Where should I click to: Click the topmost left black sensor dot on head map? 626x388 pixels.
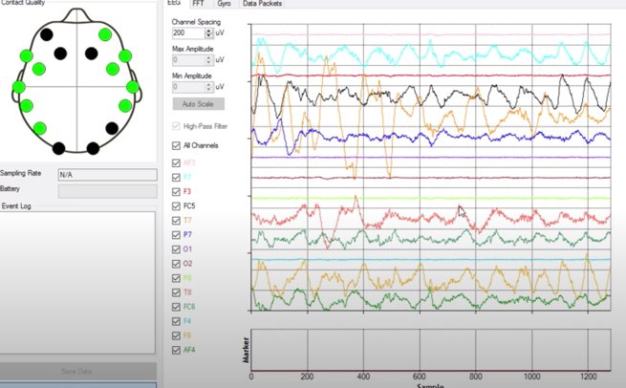[x=47, y=35]
